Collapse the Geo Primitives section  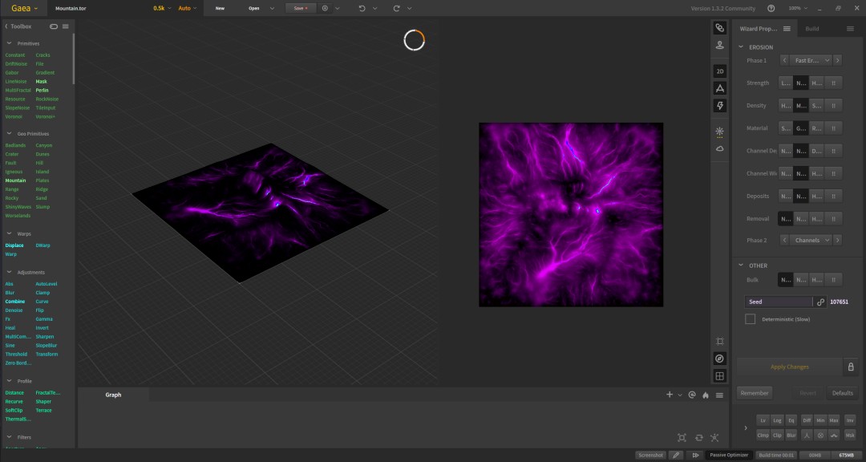point(10,134)
